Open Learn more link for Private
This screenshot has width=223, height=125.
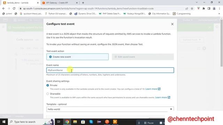click(x=153, y=89)
